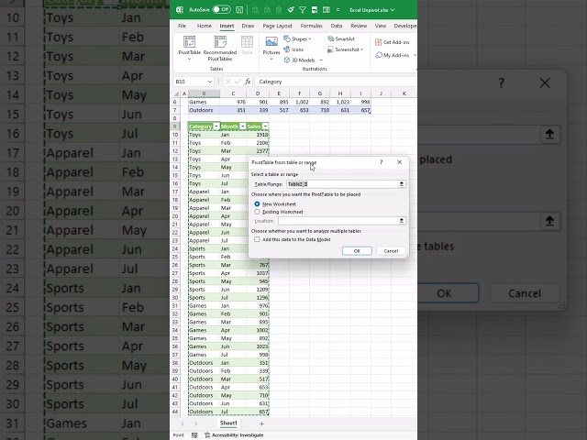Click the Location input field
The width and height of the screenshot is (587, 440).
coord(338,221)
